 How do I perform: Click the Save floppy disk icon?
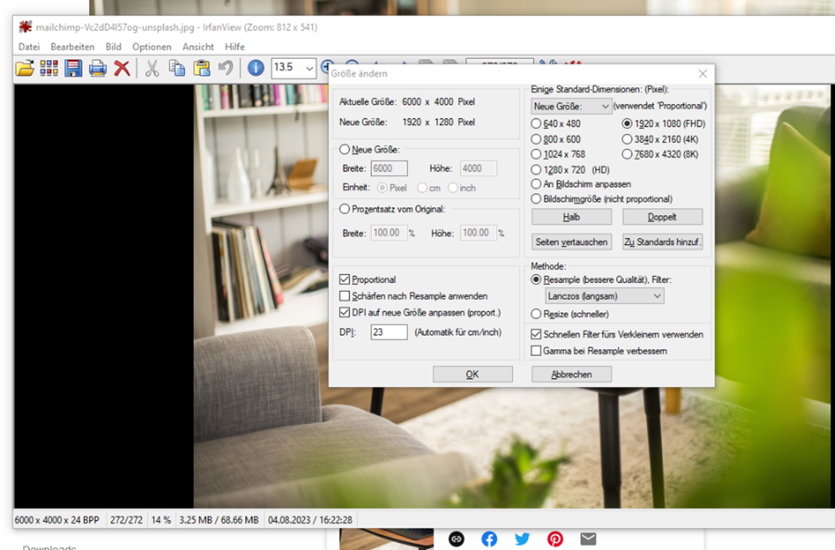coord(73,68)
